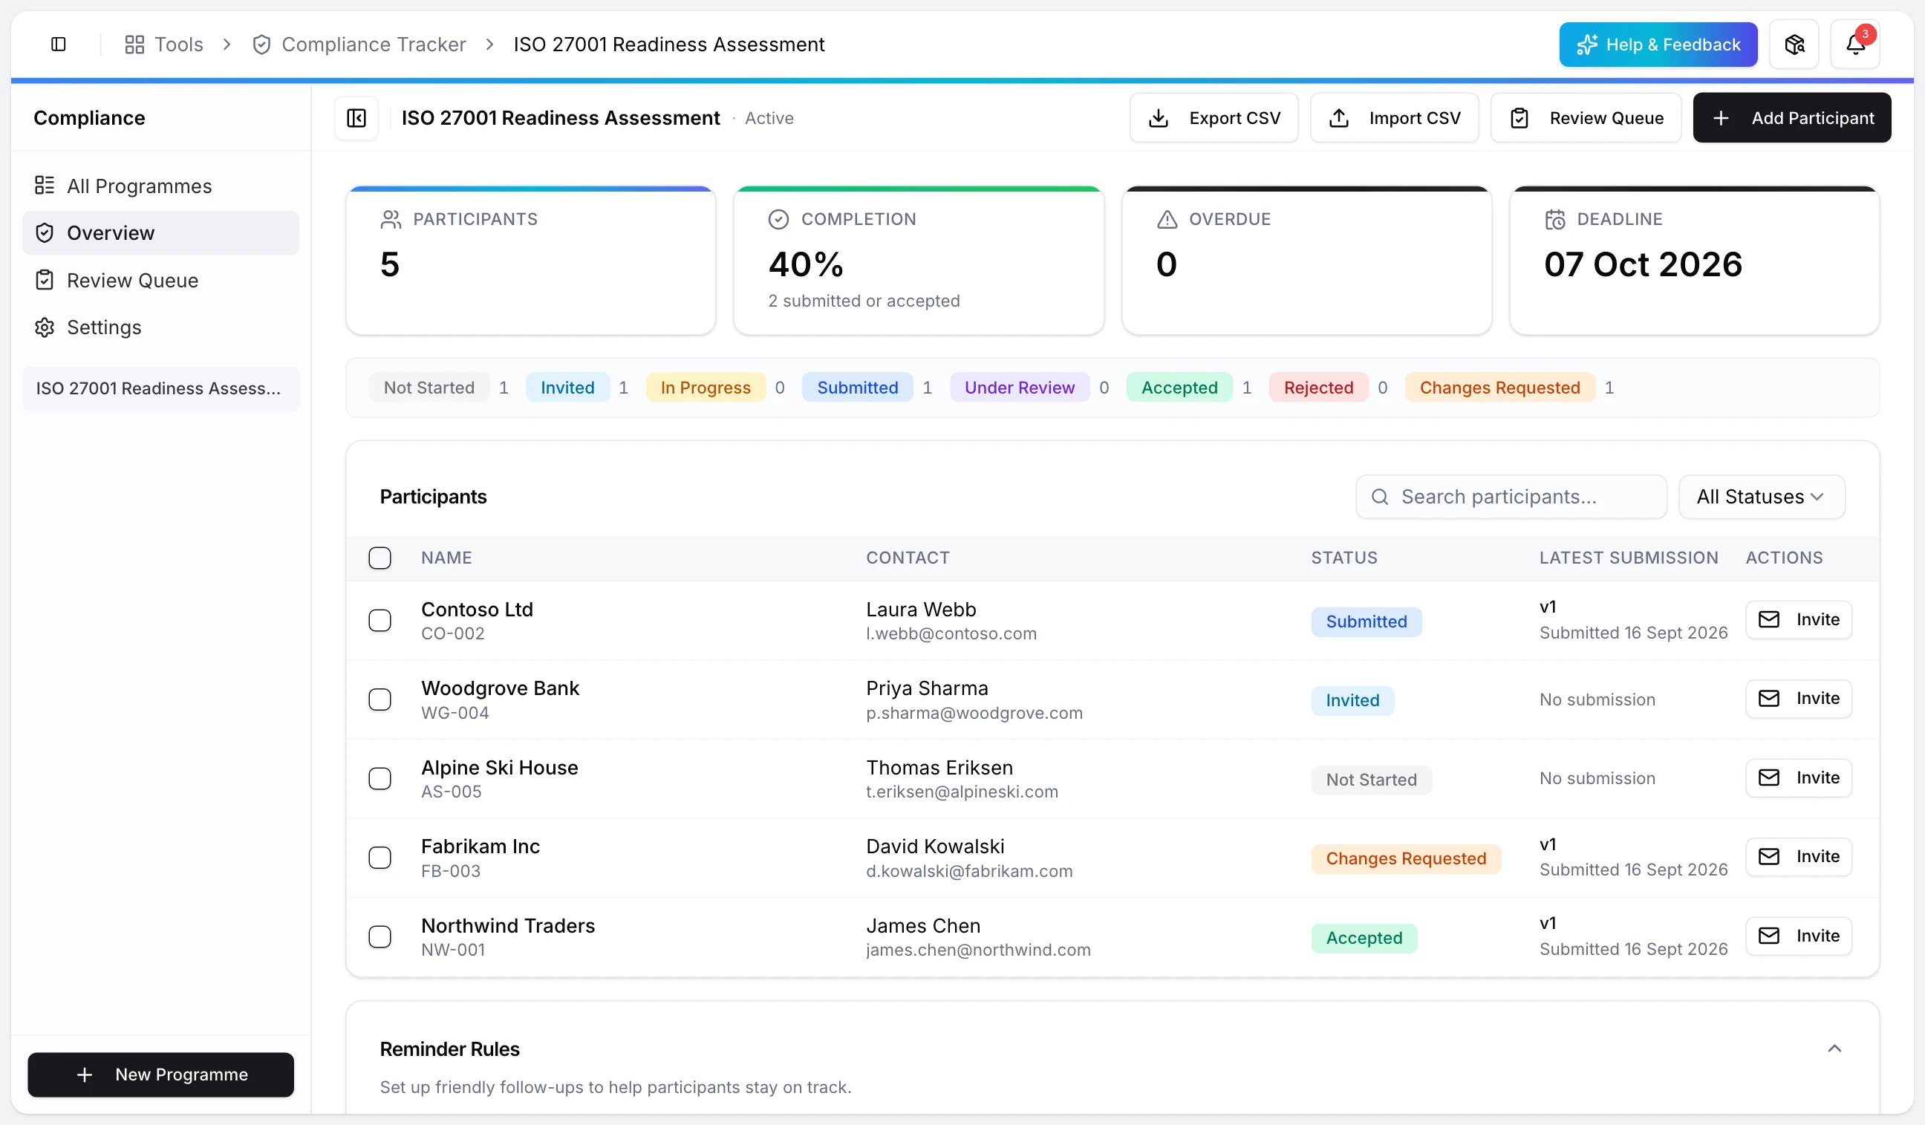Select All Programmes in sidebar

point(160,186)
